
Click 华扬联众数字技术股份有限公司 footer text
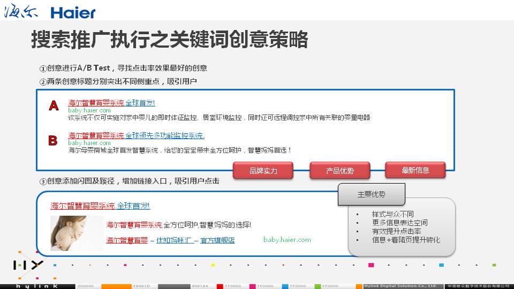point(479,286)
